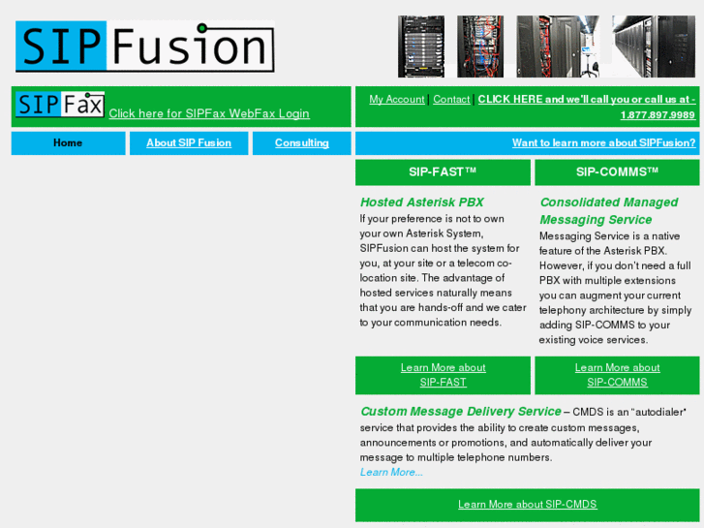Go to My Account
Image resolution: width=704 pixels, height=528 pixels.
[x=396, y=100]
